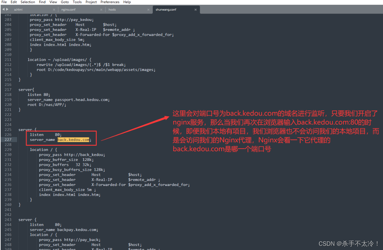This screenshot has width=383, height=250.
Task: Click 'proxy_busy_buffers_size 128k;' line
Action: coord(72,170)
